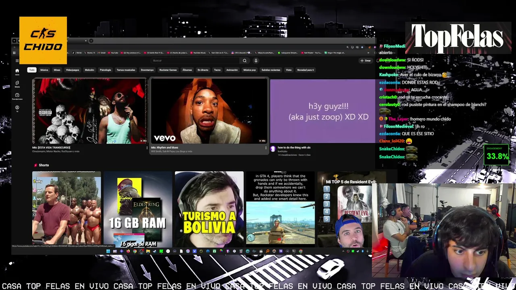Select the Todo filter chip
This screenshot has width=516, height=290.
tap(32, 70)
